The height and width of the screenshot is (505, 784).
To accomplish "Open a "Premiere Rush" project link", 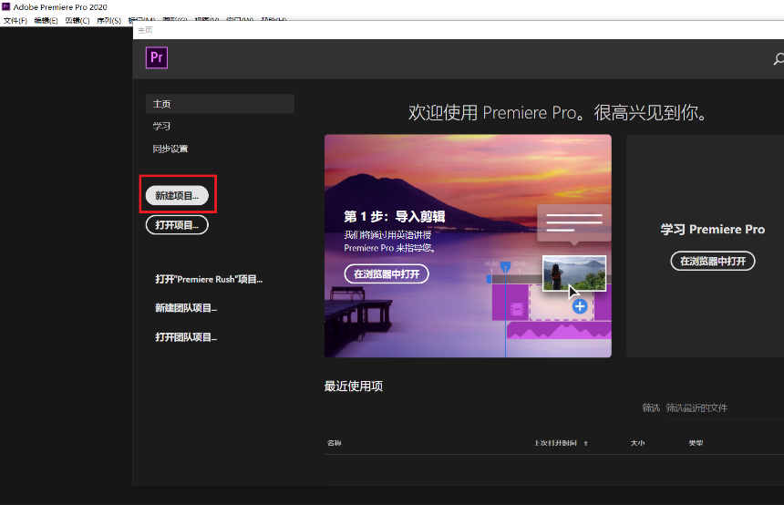I will [209, 279].
